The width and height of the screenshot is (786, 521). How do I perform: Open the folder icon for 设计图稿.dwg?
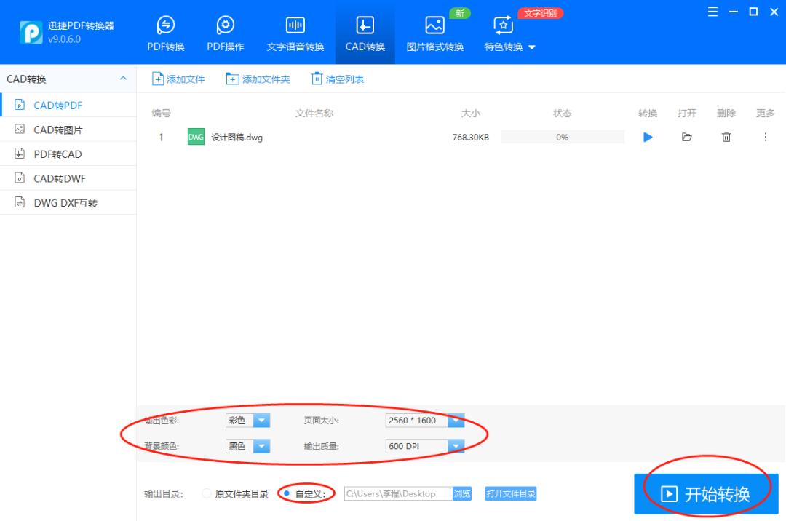coord(687,136)
